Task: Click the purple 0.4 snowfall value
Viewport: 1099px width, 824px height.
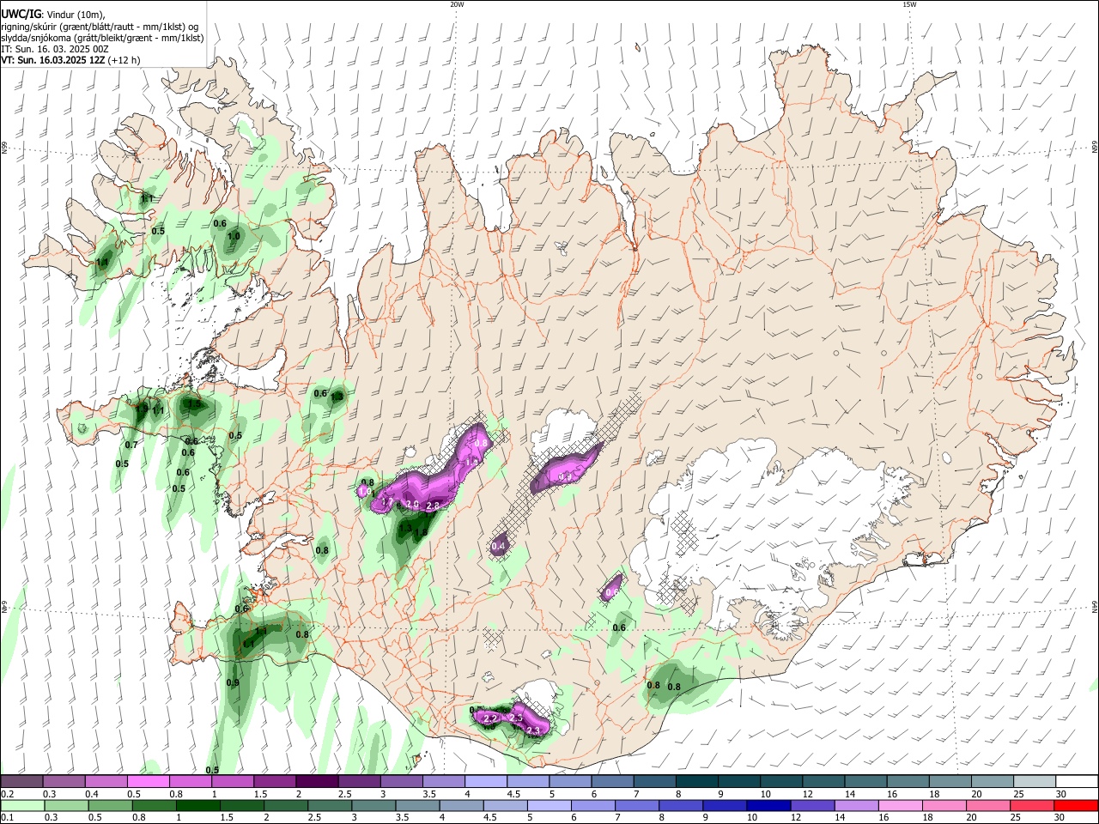Action: tap(498, 546)
